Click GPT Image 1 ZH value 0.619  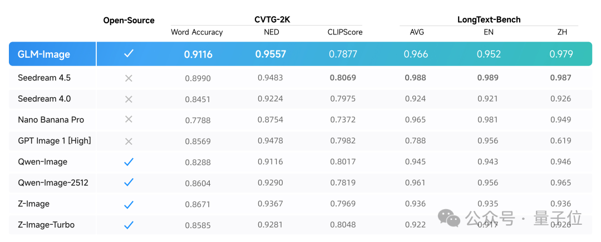click(x=561, y=140)
